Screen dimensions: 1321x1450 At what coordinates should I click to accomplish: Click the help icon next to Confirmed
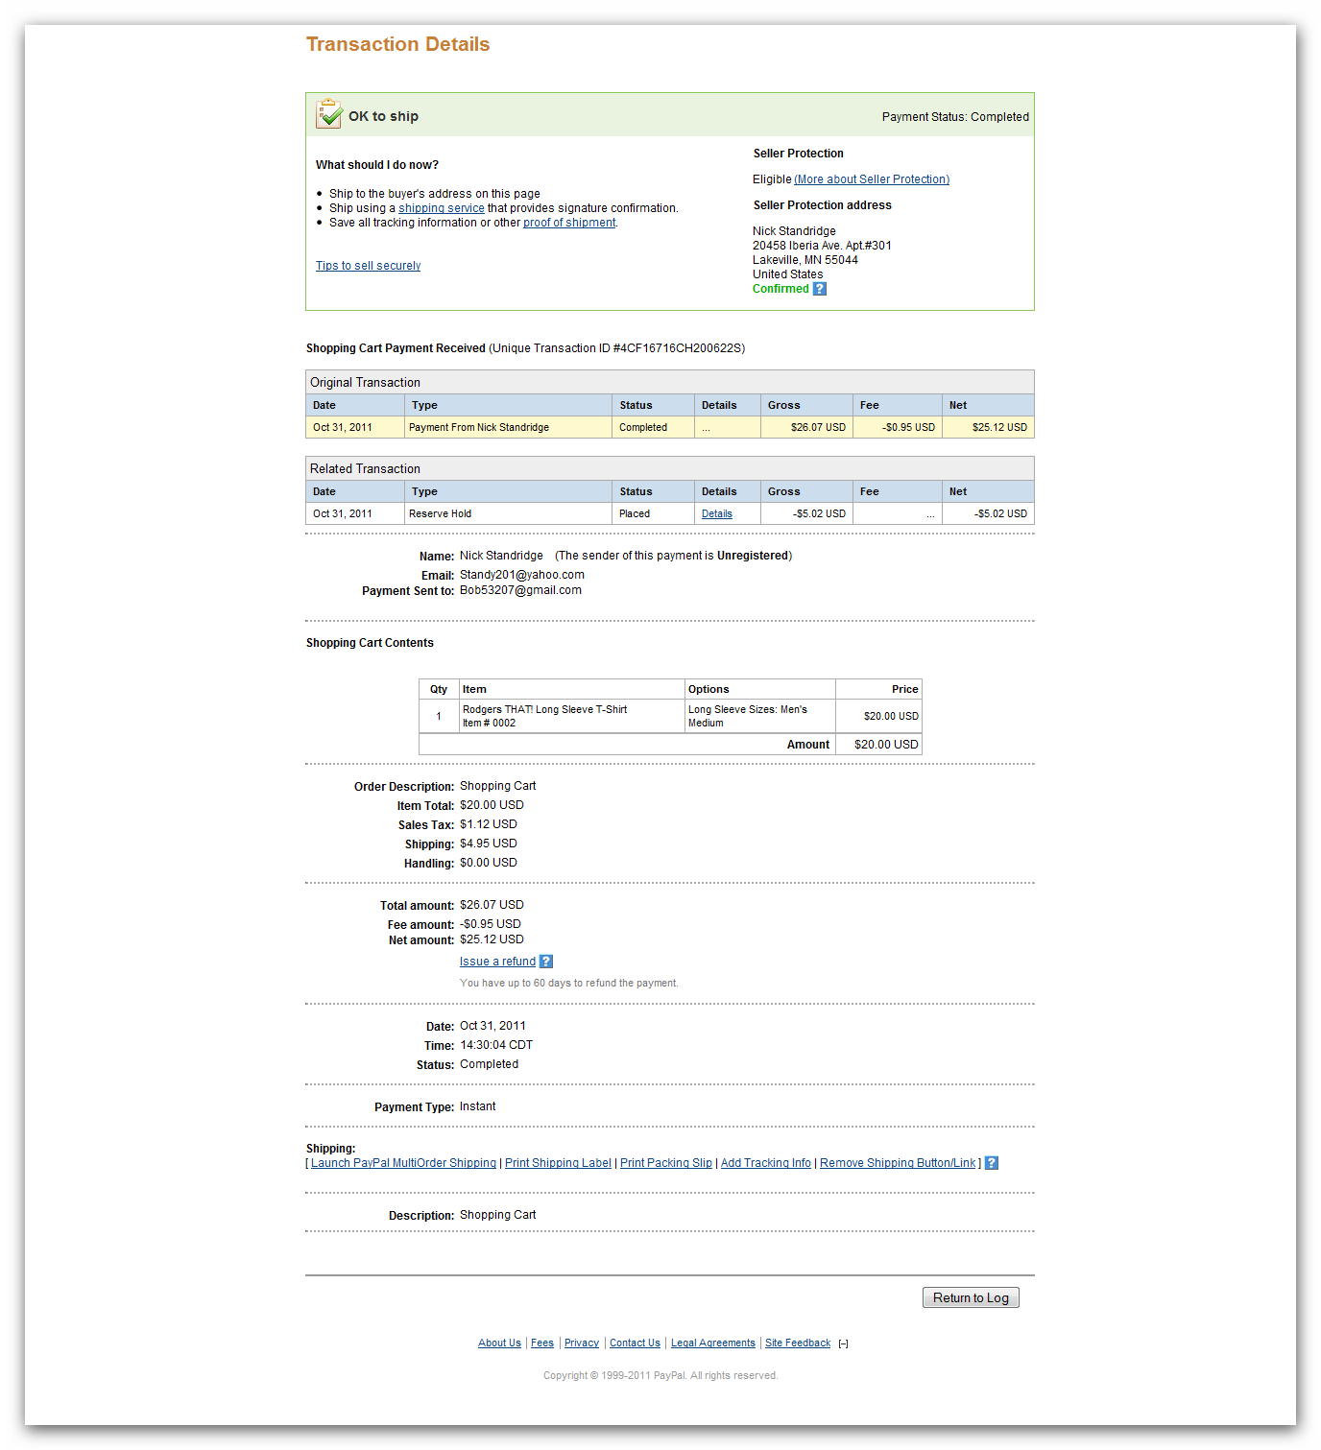click(x=820, y=289)
